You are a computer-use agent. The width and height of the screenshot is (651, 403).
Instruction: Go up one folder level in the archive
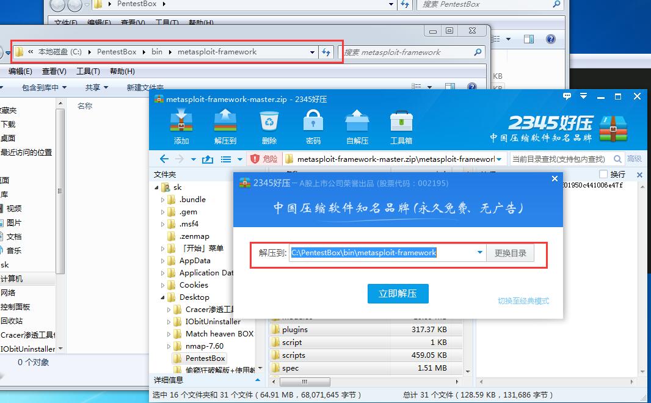click(208, 159)
